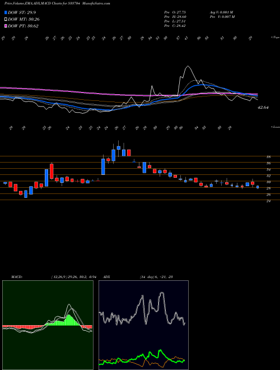Select the 'DOW MT: 30.26' legend label
280x370 pixels.
pyautogui.click(x=24, y=20)
